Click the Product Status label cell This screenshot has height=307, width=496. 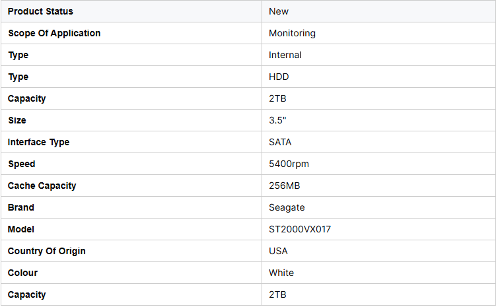pyautogui.click(x=40, y=11)
